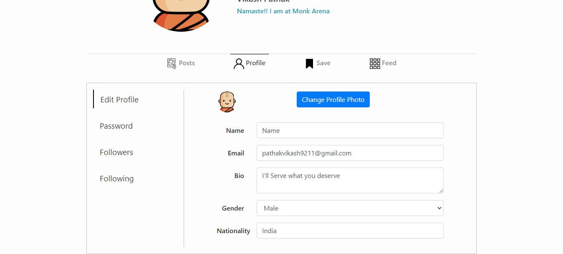Click Change Profile Photo button
This screenshot has width=563, height=254.
click(x=333, y=99)
